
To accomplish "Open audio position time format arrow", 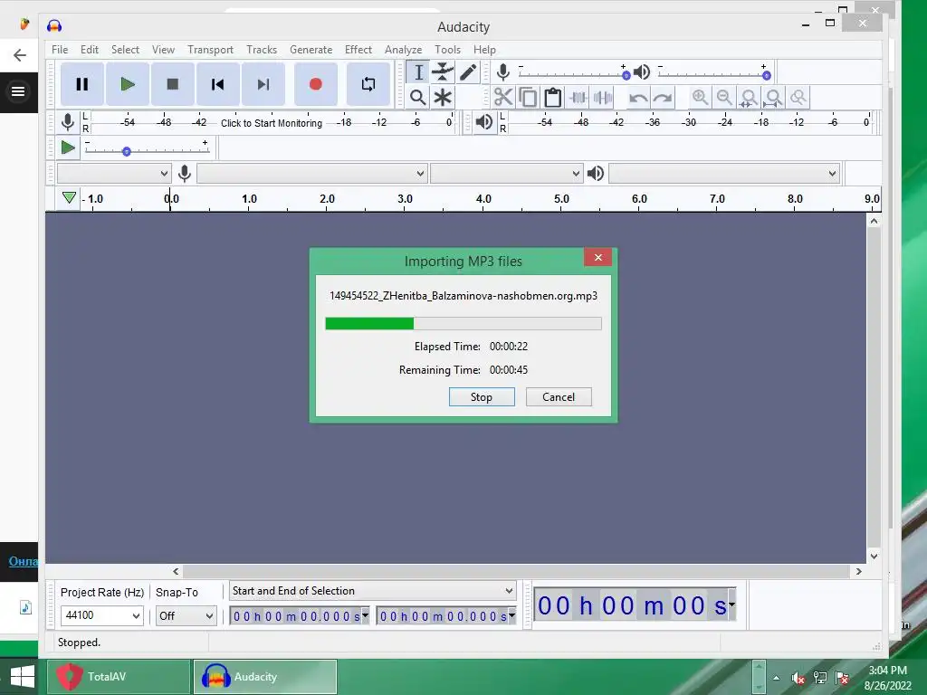I will pyautogui.click(x=731, y=604).
